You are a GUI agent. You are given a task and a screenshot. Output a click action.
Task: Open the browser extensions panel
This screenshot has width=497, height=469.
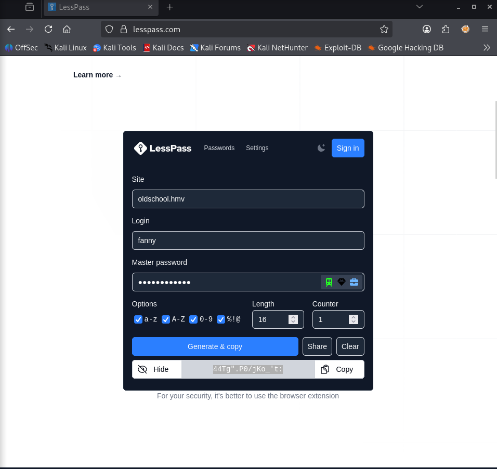click(x=446, y=30)
